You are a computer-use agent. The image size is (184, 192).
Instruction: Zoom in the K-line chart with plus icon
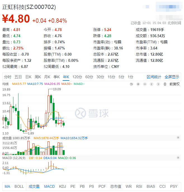click(138, 84)
